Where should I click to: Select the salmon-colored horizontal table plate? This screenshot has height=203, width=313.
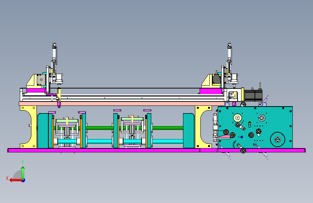(x=122, y=104)
